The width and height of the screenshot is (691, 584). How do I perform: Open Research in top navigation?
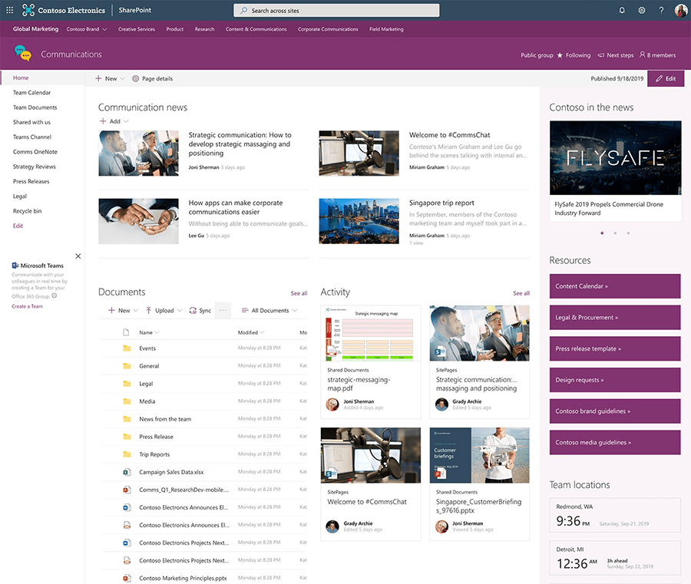tap(204, 29)
